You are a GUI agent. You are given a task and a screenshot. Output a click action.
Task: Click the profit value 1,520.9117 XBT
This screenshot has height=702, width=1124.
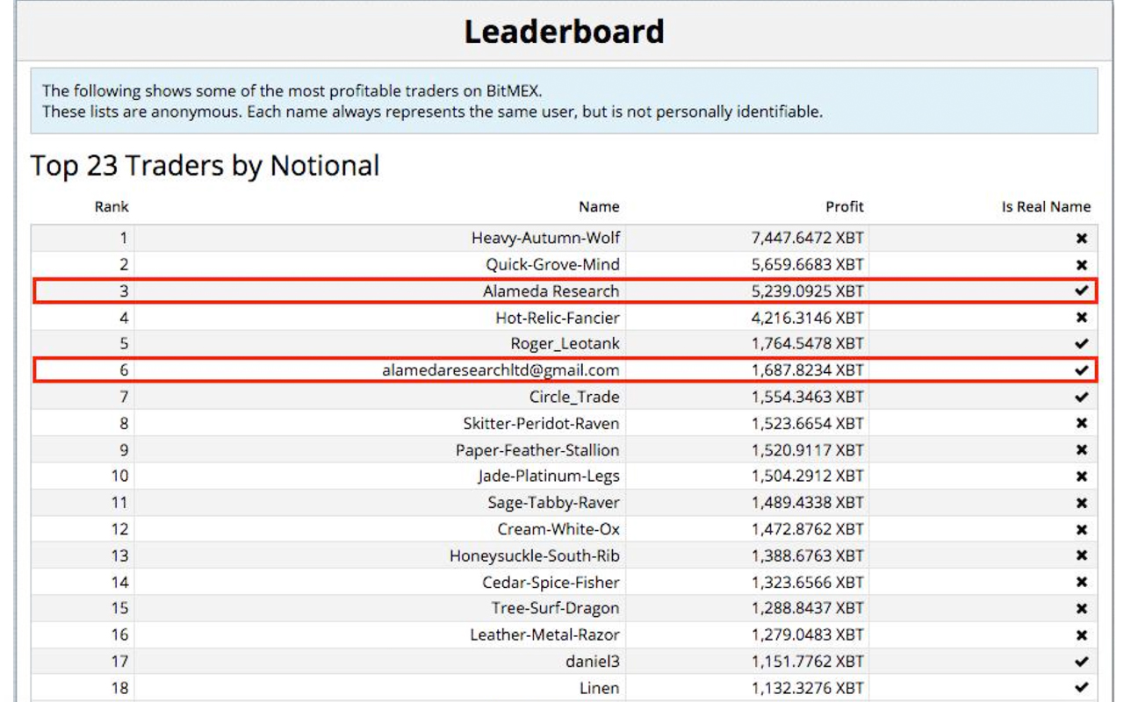click(807, 450)
